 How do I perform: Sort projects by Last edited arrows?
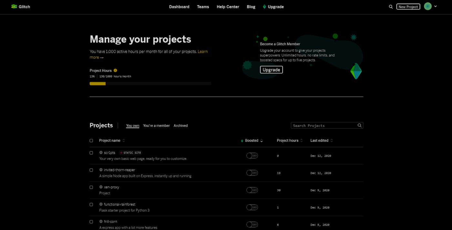[x=332, y=141]
